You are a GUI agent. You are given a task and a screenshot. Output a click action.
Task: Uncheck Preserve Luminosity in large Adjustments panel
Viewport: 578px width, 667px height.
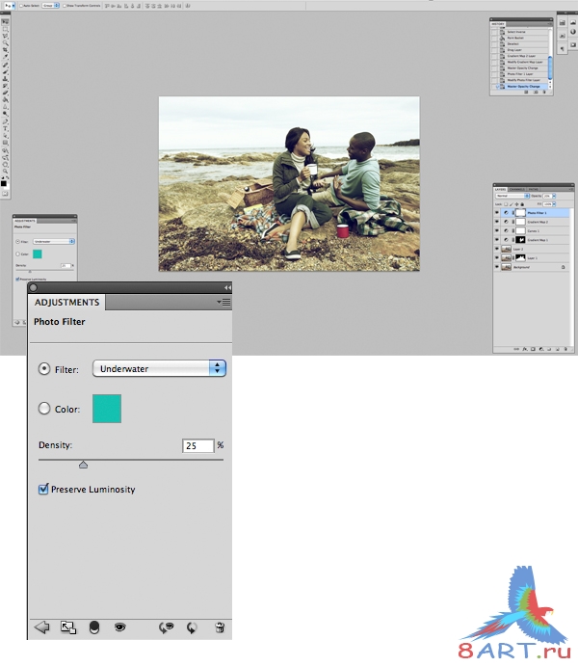pos(43,490)
